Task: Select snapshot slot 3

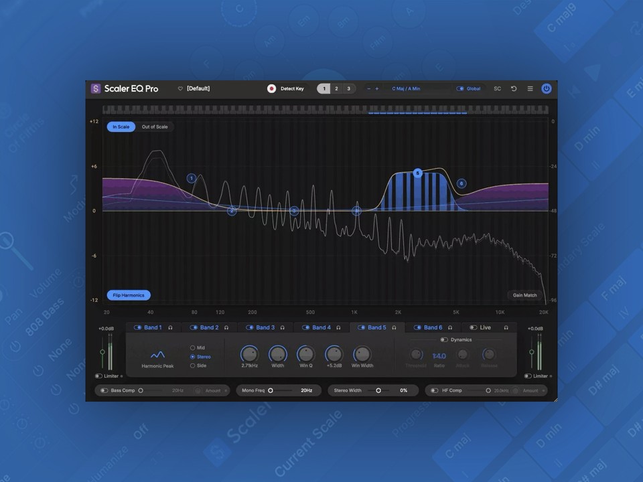Action: [x=348, y=88]
